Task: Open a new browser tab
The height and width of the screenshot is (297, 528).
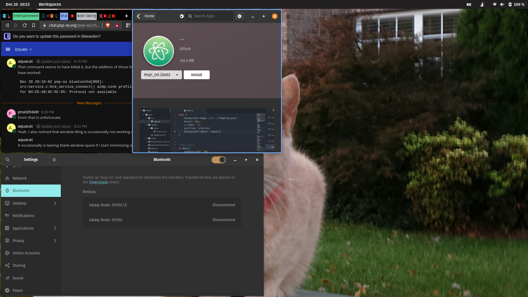Action: point(127,16)
